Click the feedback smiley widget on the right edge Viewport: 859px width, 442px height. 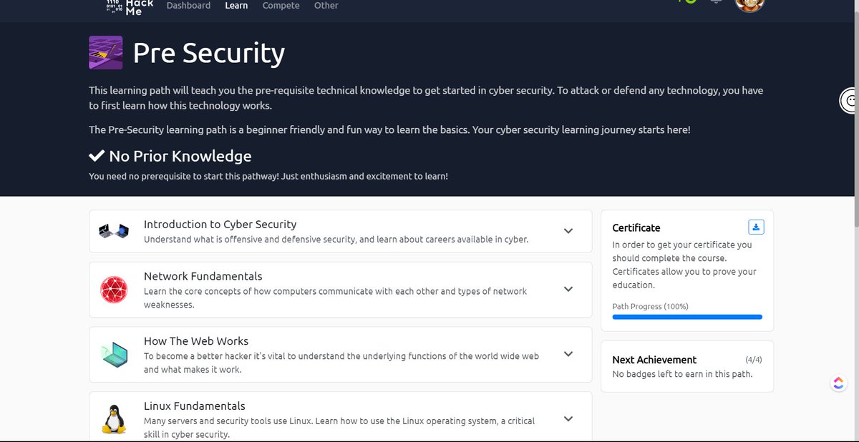coord(850,101)
